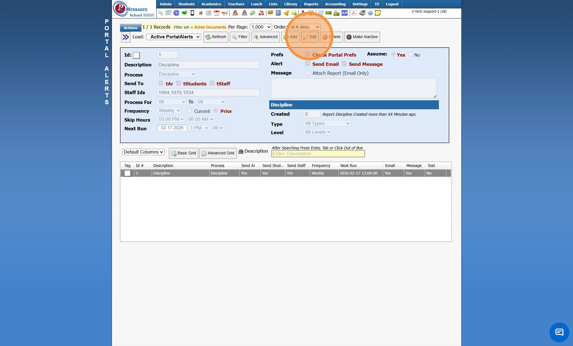Open the Load Active PortalAlerts dropdown

[x=174, y=37]
